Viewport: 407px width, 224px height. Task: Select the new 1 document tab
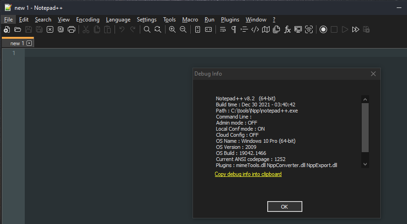click(x=17, y=43)
